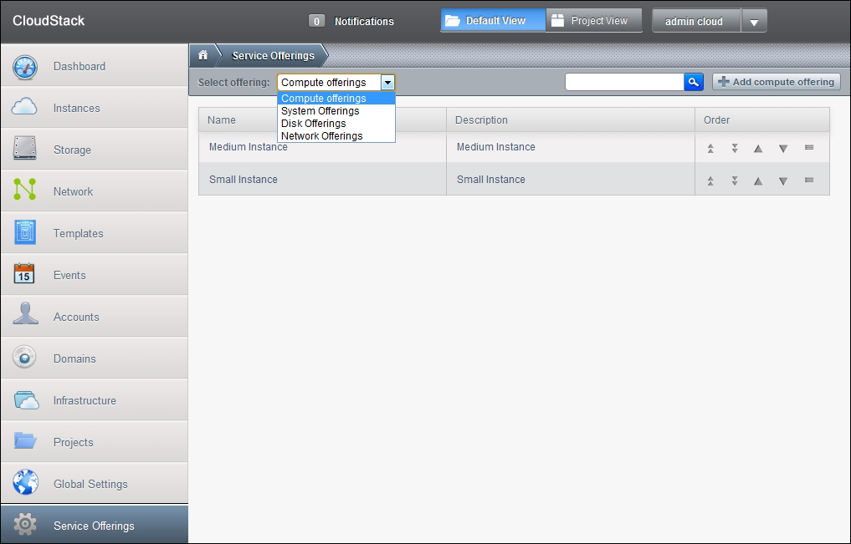This screenshot has width=851, height=544.
Task: Collapse the Select offering dropdown arrow
Action: pos(387,83)
